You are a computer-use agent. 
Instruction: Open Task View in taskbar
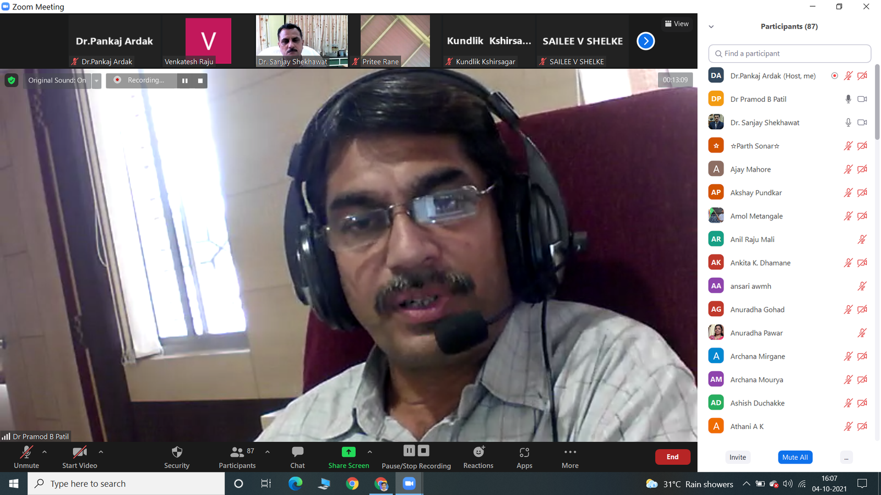click(x=266, y=483)
